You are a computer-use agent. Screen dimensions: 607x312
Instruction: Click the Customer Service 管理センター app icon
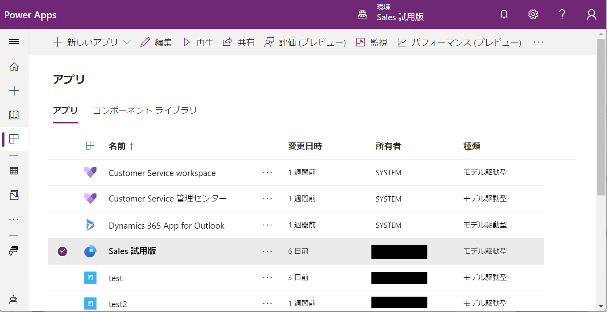(x=90, y=199)
